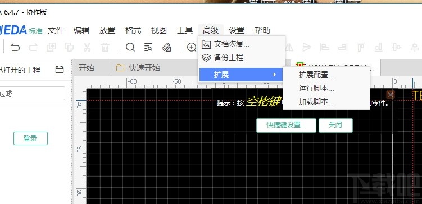Click the 文档恢复 folder icon in menu
This screenshot has height=204, width=422.
pyautogui.click(x=206, y=44)
